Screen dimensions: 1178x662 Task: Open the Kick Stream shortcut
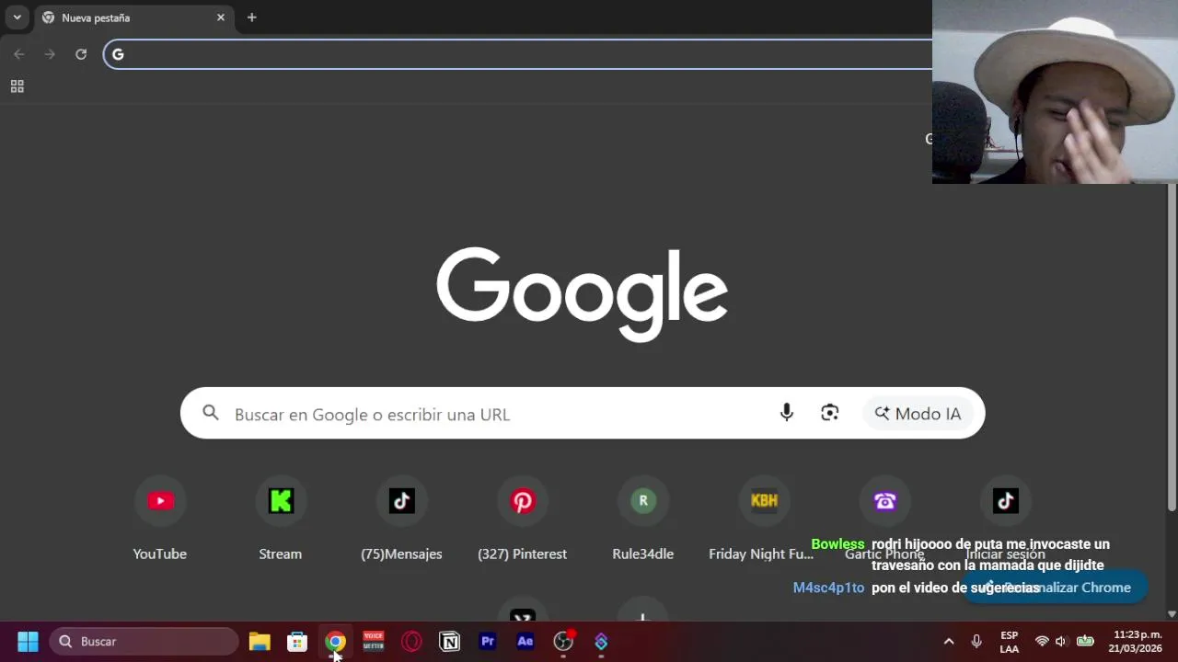tap(281, 519)
